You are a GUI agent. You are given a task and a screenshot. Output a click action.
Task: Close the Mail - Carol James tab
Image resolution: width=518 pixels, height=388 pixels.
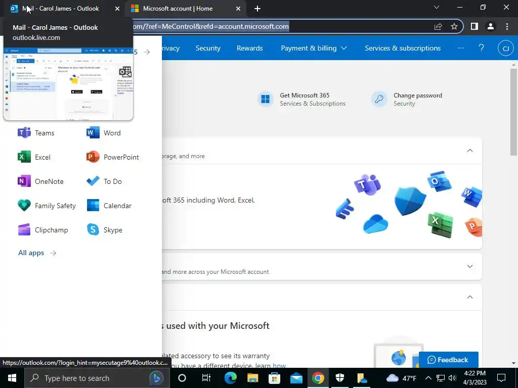[x=117, y=9]
